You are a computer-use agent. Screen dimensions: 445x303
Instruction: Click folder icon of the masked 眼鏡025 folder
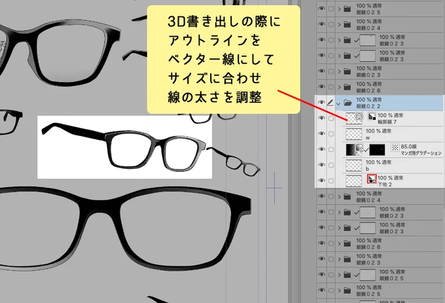pos(347,275)
